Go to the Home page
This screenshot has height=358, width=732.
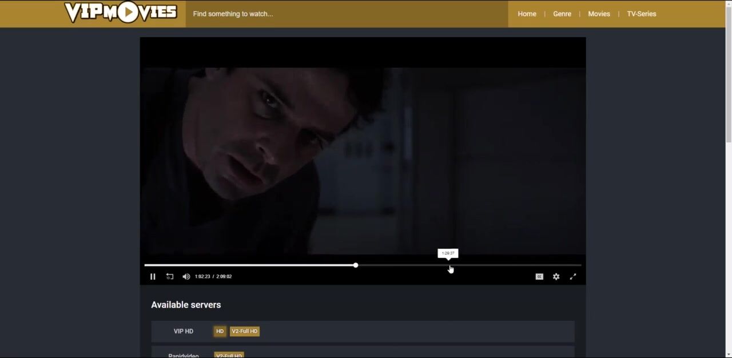(527, 14)
